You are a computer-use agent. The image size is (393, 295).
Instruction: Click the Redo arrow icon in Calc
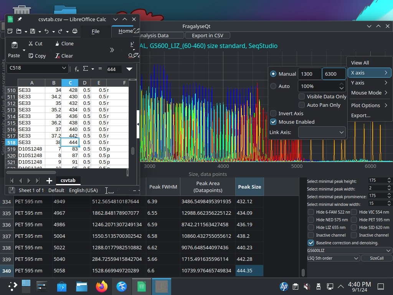pyautogui.click(x=60, y=31)
